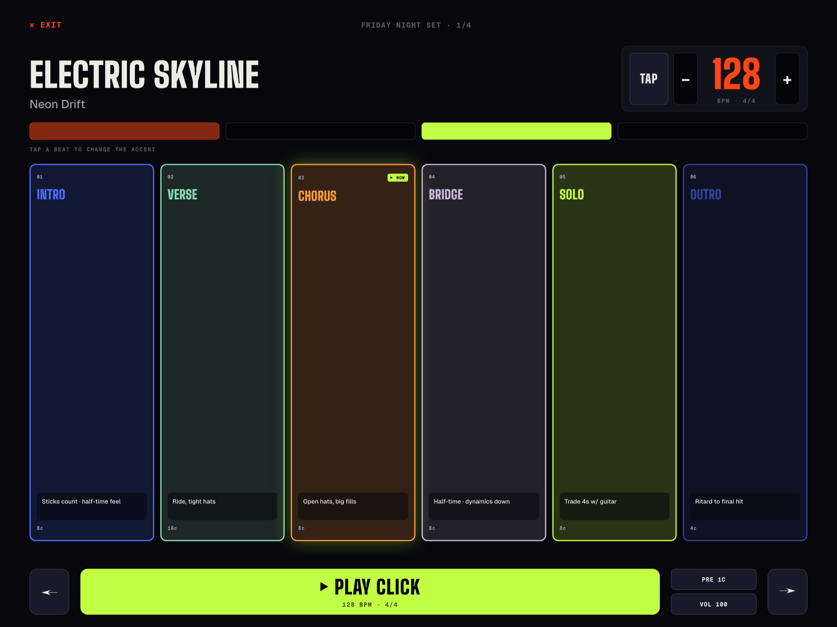The width and height of the screenshot is (837, 627).
Task: Select the Intro section card
Action: point(92,352)
